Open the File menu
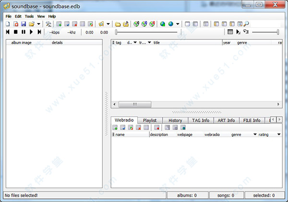Screen dimensions: 288x202 9,16
